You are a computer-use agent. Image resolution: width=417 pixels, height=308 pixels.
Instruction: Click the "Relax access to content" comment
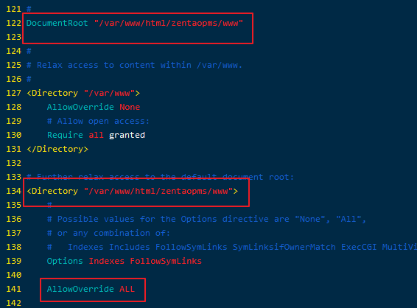(96, 65)
